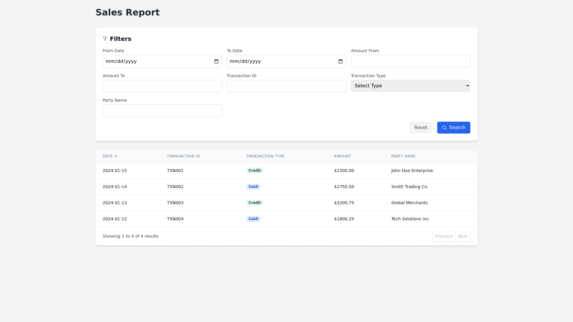This screenshot has height=322, width=573.
Task: Click the Date column sort arrows icon
Action: (116, 156)
